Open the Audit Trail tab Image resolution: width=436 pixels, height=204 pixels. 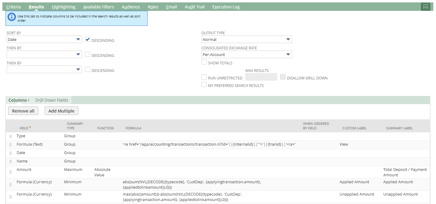[x=195, y=7]
